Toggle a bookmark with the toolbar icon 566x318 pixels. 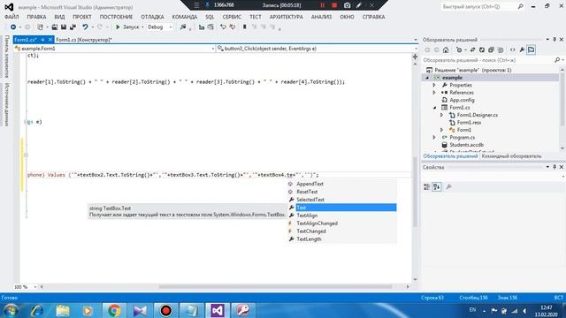pyautogui.click(x=244, y=27)
